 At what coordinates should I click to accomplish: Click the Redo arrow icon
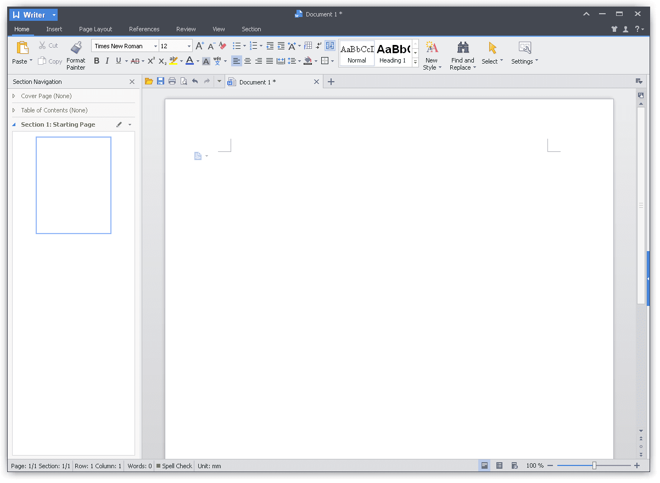[x=207, y=81]
